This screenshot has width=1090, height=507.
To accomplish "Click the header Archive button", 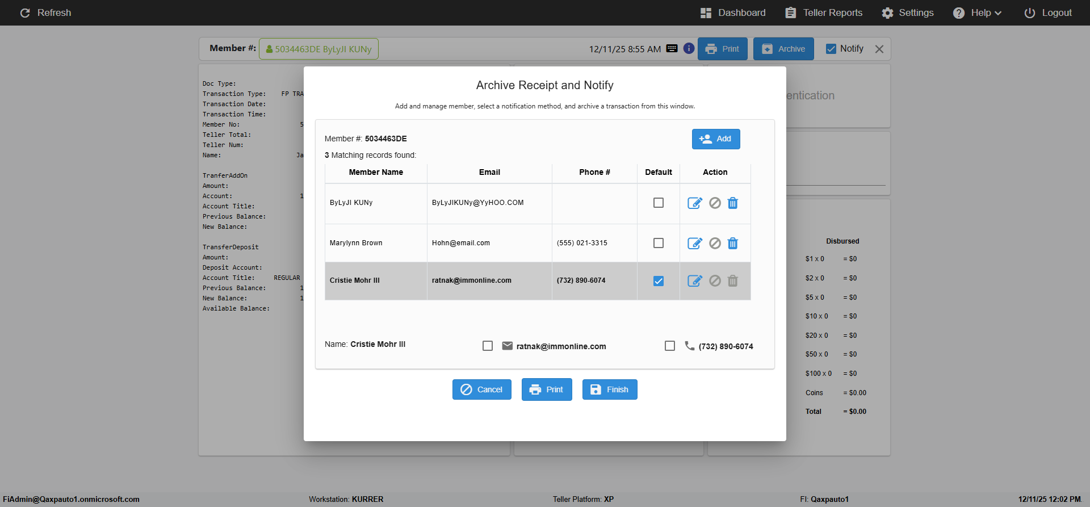I will 783,49.
